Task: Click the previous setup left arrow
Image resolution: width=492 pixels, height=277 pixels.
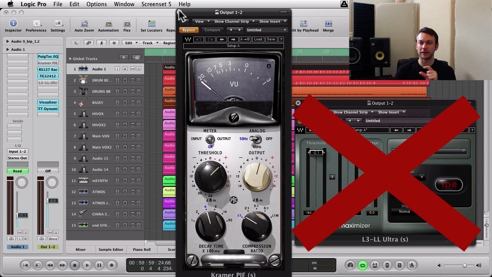Action: tap(221, 39)
